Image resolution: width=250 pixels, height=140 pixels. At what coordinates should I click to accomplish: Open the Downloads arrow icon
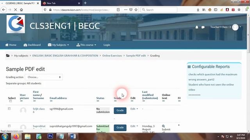tap(198, 10)
